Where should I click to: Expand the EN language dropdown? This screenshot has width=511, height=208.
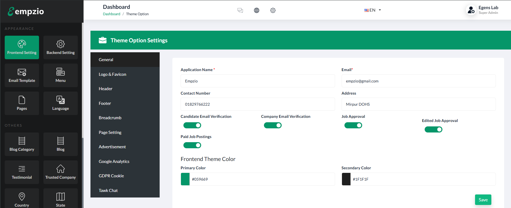tap(373, 10)
